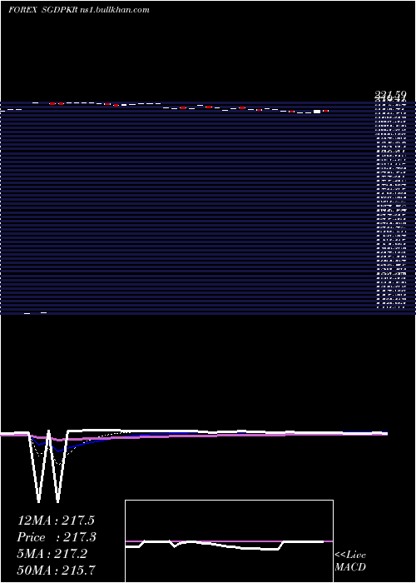
Task: Click the <<Live MACD label
Action: tap(350, 561)
